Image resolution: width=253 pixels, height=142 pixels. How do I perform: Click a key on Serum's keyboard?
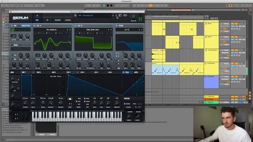coord(77,116)
